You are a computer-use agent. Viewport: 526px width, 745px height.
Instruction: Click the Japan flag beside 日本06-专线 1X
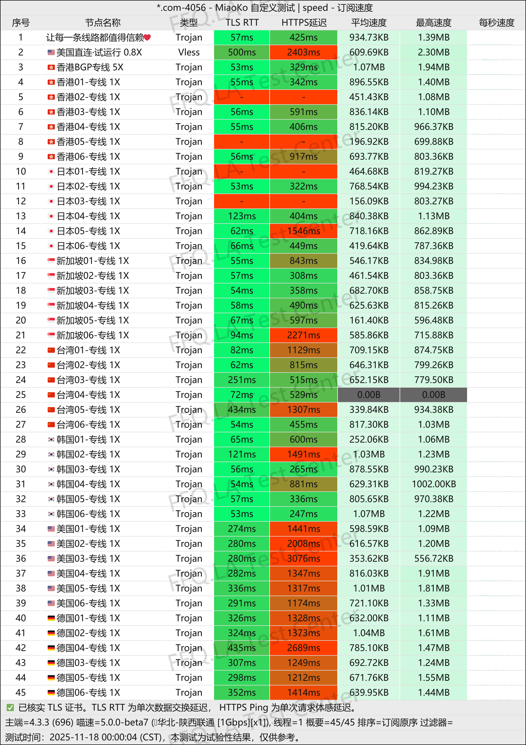51,246
